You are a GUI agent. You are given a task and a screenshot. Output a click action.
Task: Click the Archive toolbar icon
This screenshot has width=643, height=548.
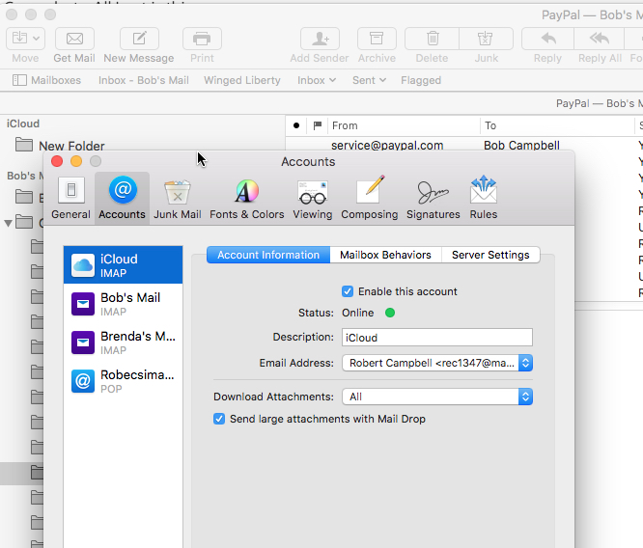[377, 39]
